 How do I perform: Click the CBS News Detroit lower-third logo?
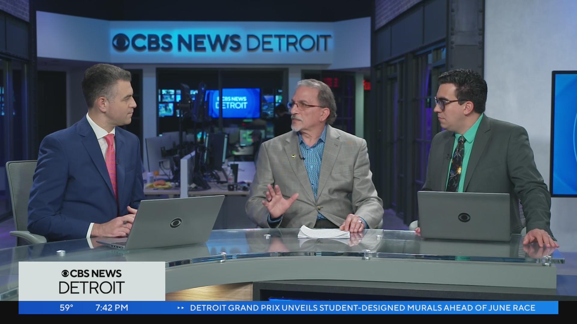click(92, 281)
